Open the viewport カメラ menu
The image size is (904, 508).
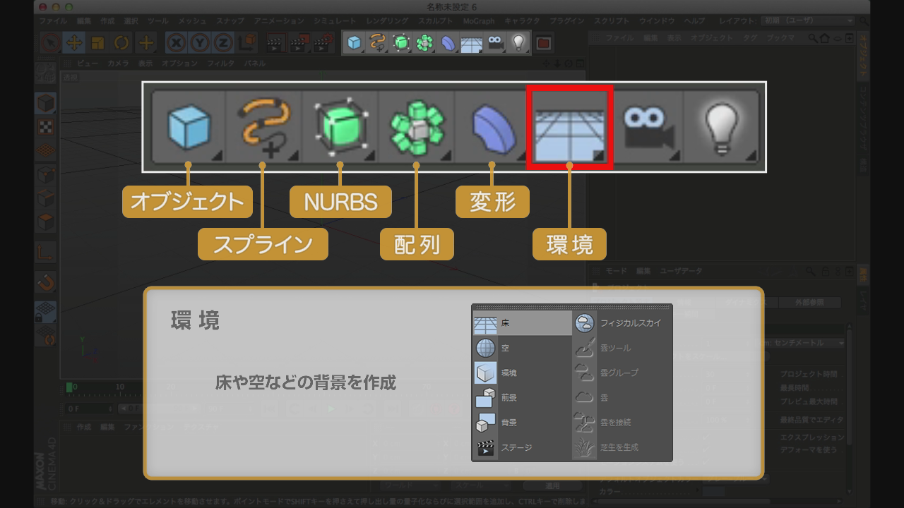(118, 64)
